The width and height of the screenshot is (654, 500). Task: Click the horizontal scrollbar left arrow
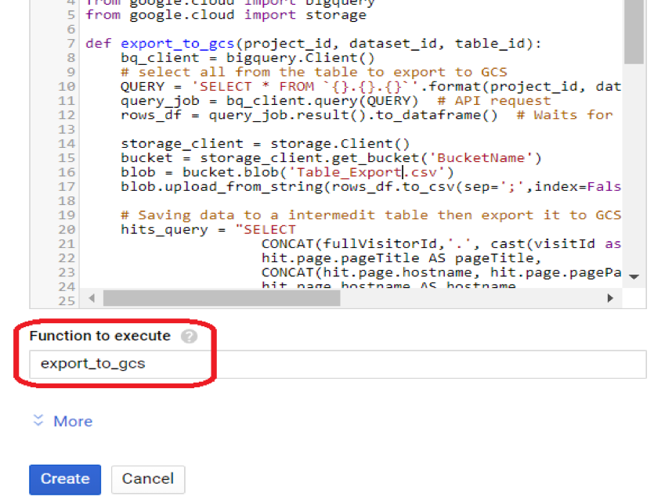(92, 297)
